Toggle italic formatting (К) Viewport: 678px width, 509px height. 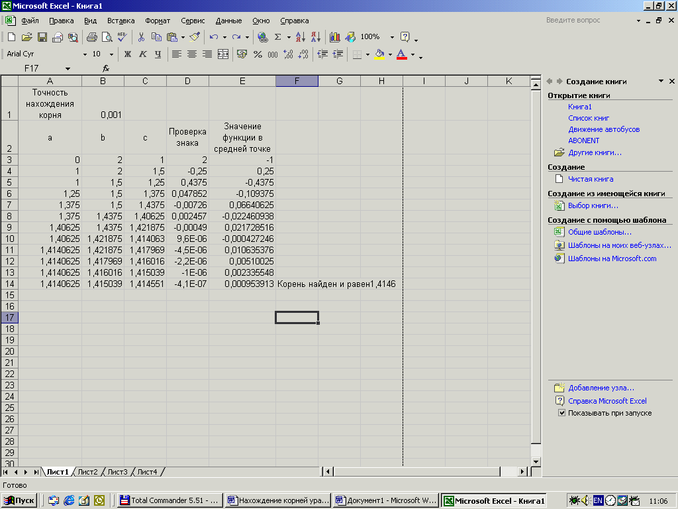(x=142, y=54)
